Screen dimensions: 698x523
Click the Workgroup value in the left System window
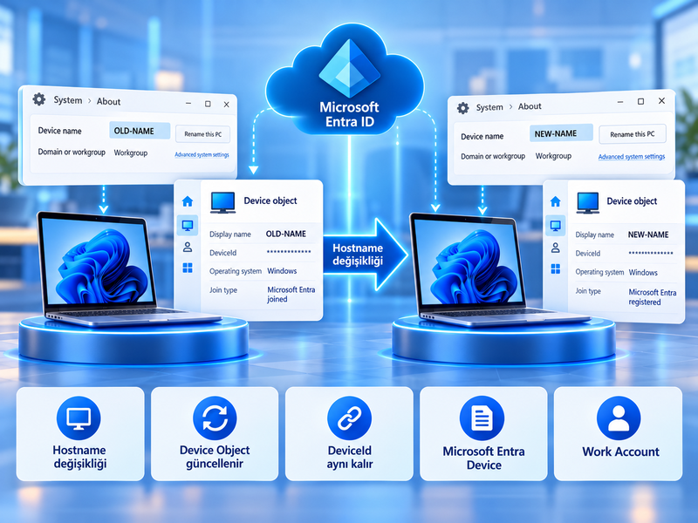point(130,153)
